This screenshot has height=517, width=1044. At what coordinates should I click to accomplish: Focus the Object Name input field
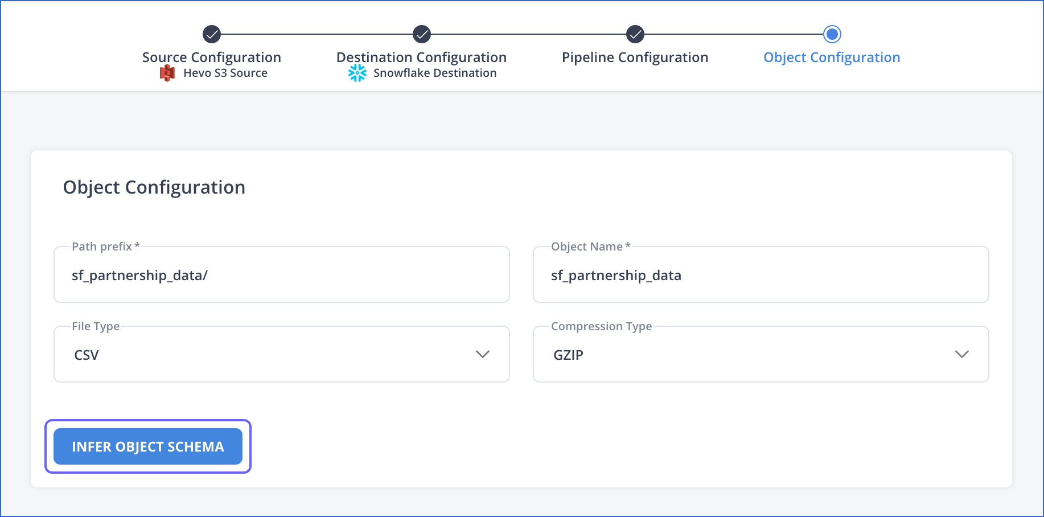pos(761,274)
